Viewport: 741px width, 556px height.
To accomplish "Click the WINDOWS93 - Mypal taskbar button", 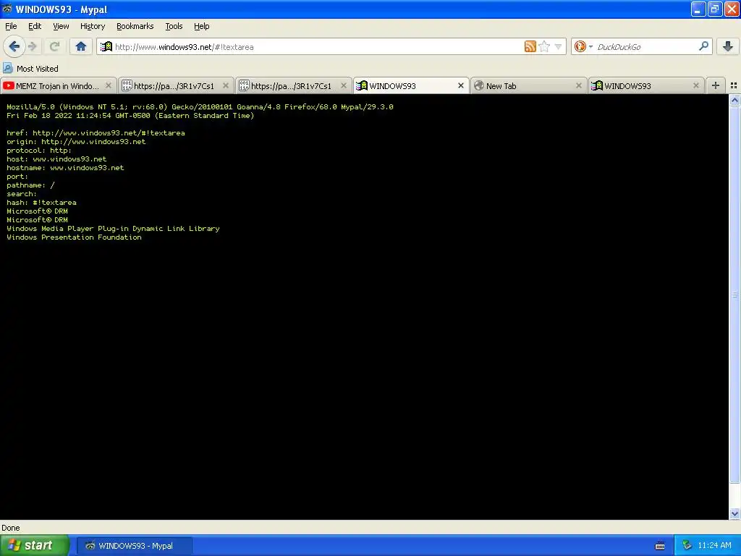I will (134, 546).
